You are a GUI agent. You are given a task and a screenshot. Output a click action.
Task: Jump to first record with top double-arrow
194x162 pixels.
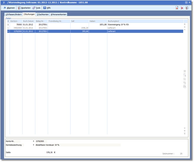pos(185,24)
